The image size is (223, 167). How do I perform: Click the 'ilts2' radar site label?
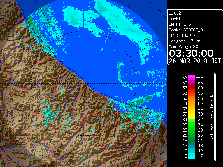175,13
